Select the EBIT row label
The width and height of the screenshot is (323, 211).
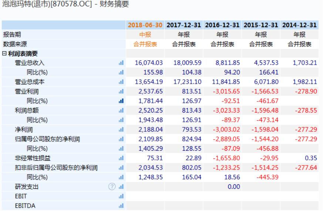click(21, 196)
